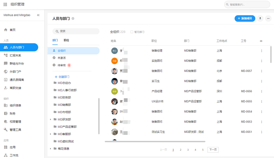Click the horizontal scrollbar under the table
Image resolution: width=274 pixels, height=158 pixels.
(155, 141)
